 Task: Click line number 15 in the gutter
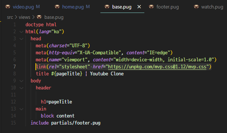pyautogui.click(x=13, y=123)
